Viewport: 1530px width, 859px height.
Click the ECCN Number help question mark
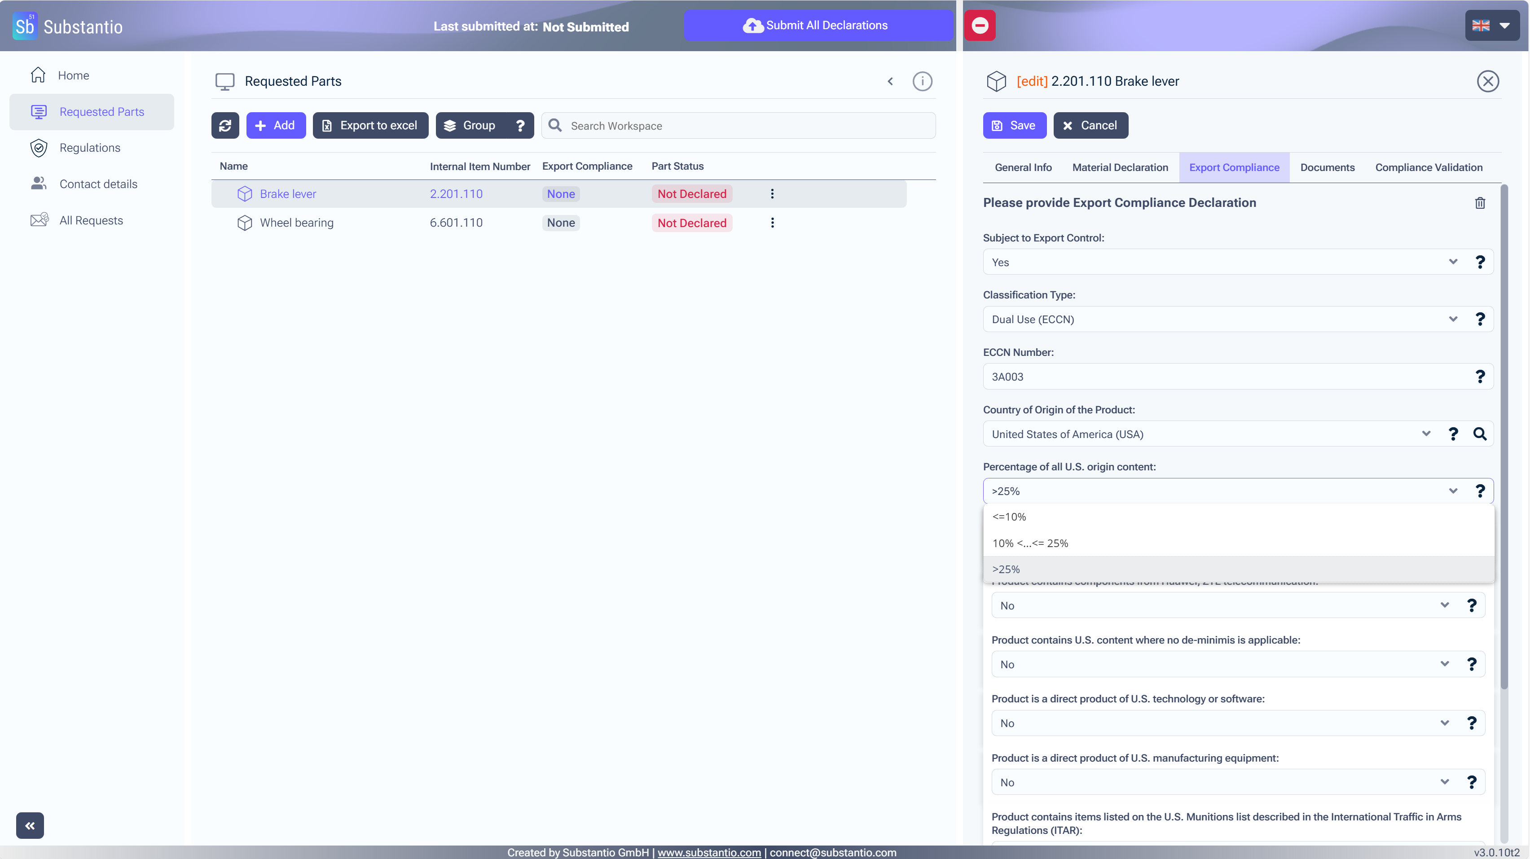tap(1480, 377)
